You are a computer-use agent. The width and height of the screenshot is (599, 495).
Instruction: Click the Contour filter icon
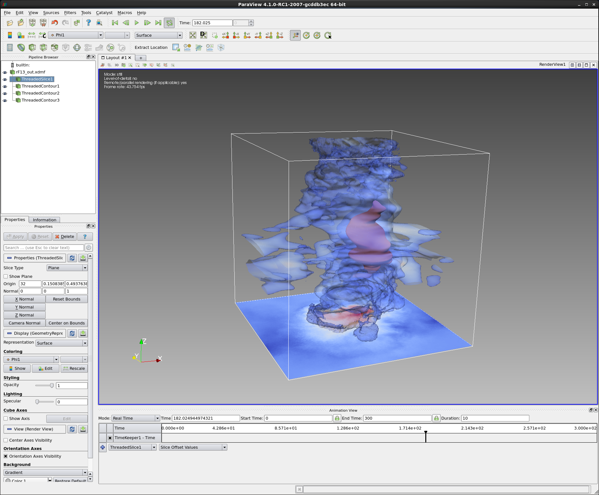pos(21,48)
